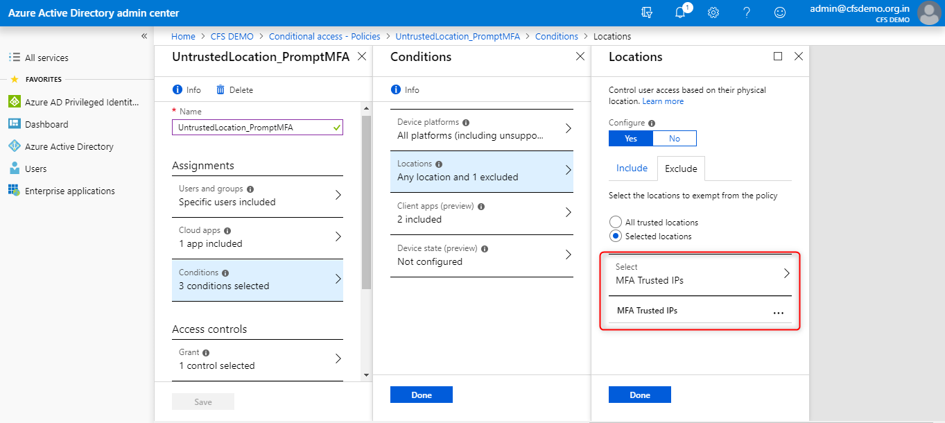Expand the Users and groups assignment

click(x=257, y=196)
